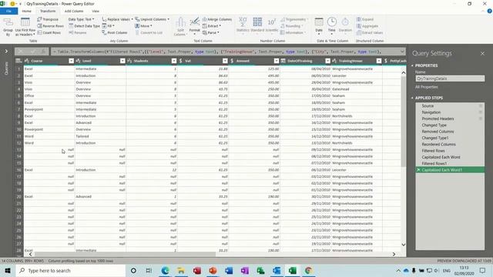Open the Data Type: Text dropdown

click(x=81, y=19)
